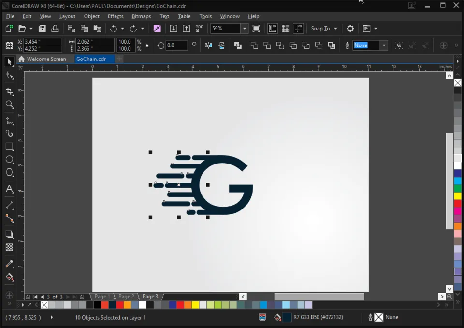Click the Intersect shapes icon

click(x=280, y=45)
